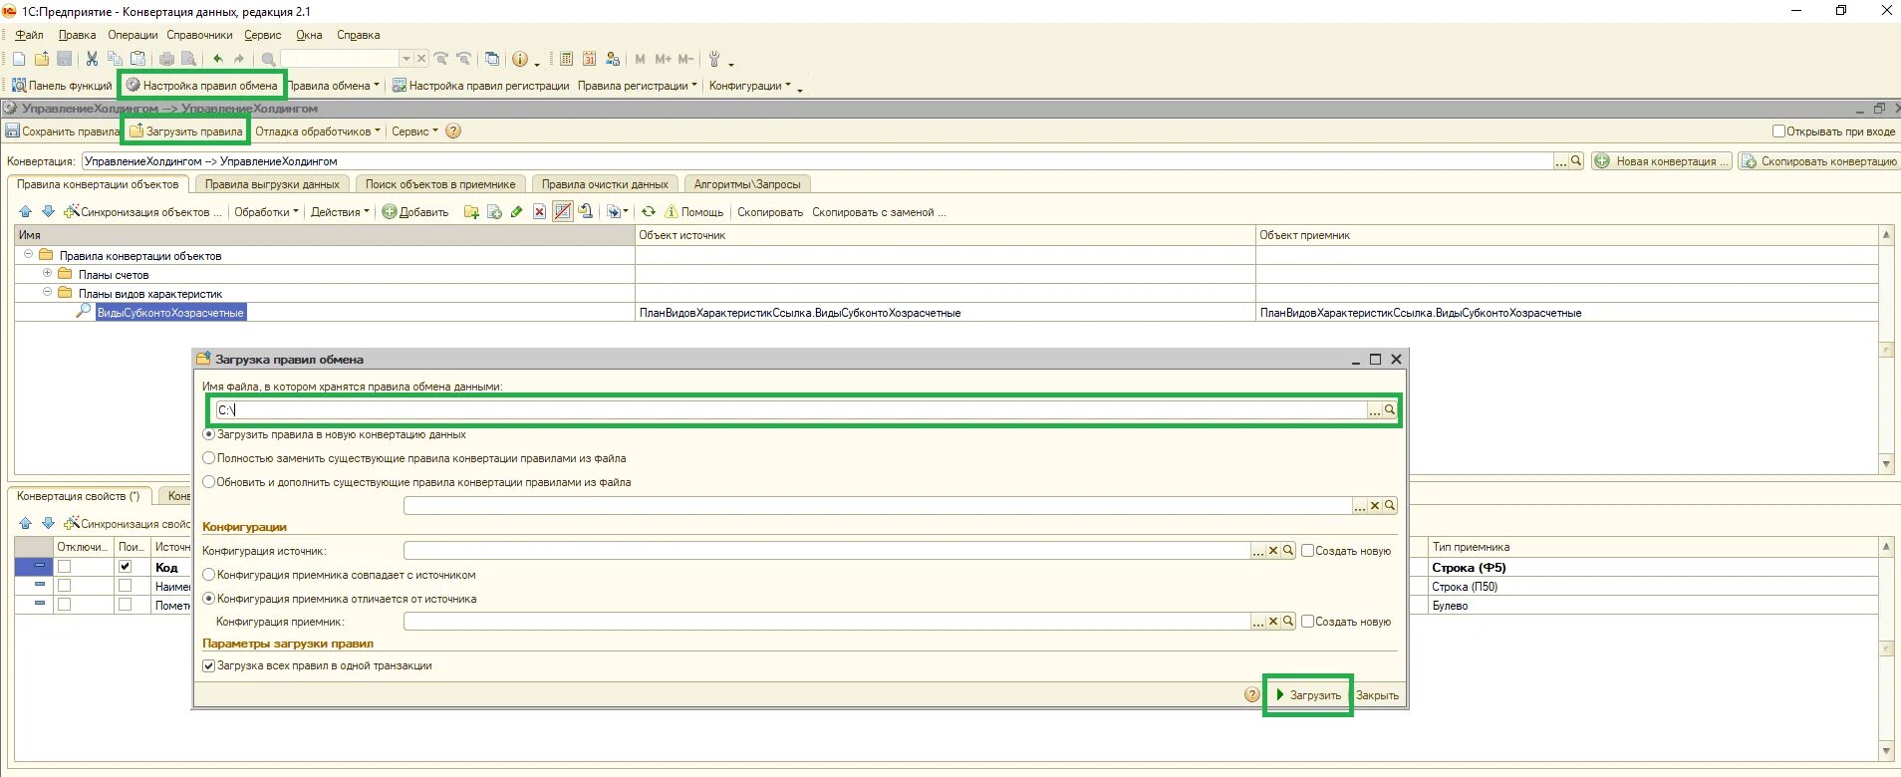This screenshot has height=777, width=1901.
Task: Switch to Алгоритмы\Запросы tab
Action: (747, 184)
